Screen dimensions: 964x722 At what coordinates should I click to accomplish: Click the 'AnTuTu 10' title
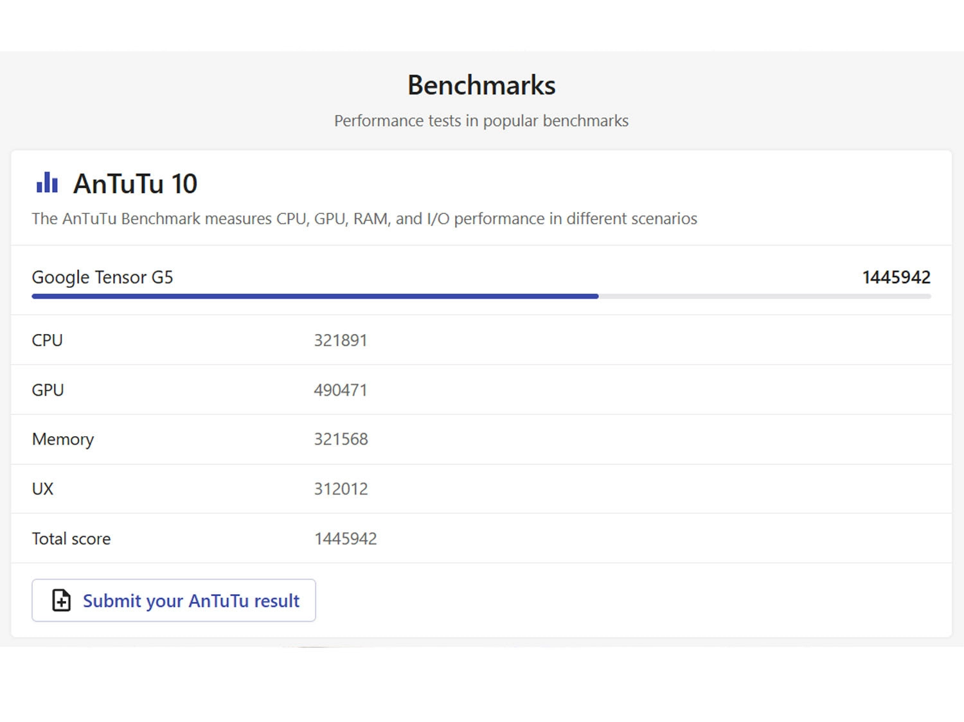coord(135,184)
